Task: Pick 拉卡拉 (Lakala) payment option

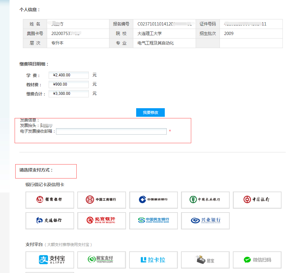Action: 153,260
